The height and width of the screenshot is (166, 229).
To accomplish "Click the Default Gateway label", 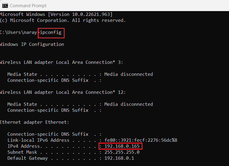I will pos(28,158).
